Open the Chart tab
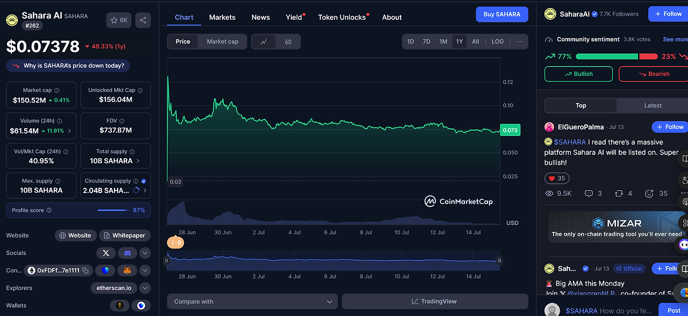The height and width of the screenshot is (316, 688). pyautogui.click(x=184, y=17)
